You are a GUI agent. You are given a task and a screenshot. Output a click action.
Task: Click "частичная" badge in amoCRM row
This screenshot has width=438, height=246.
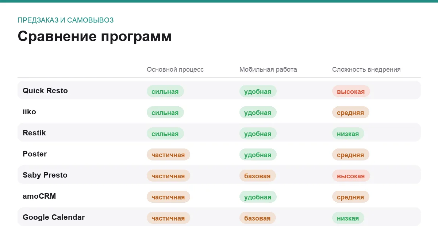pos(168,197)
